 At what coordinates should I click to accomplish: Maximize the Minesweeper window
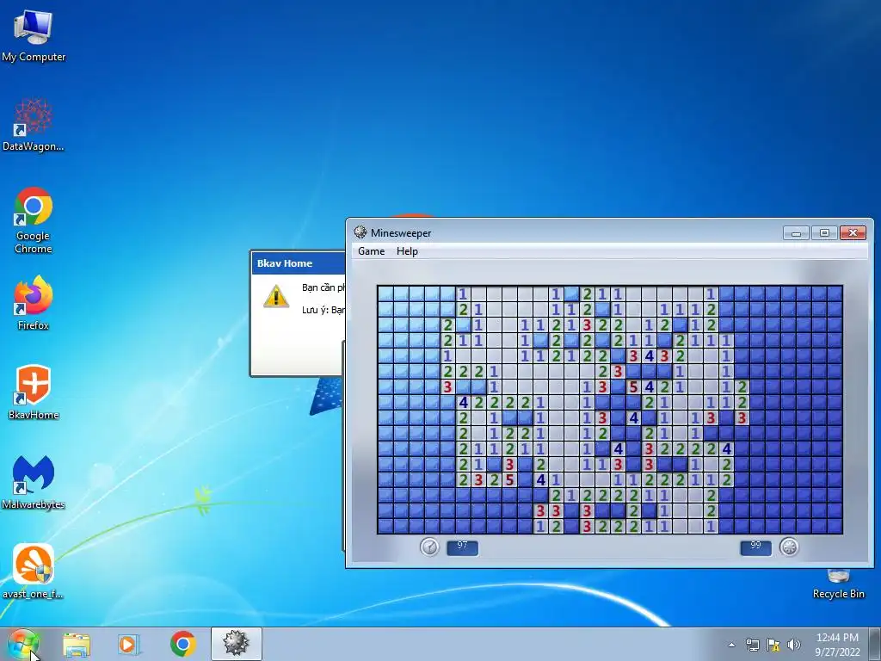824,232
